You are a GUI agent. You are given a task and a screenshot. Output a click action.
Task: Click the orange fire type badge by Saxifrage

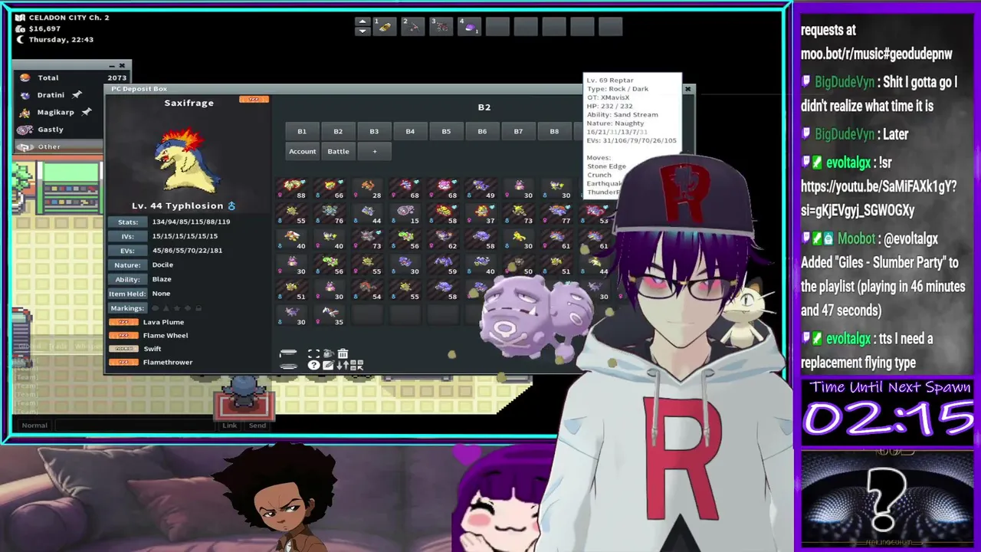pyautogui.click(x=254, y=100)
